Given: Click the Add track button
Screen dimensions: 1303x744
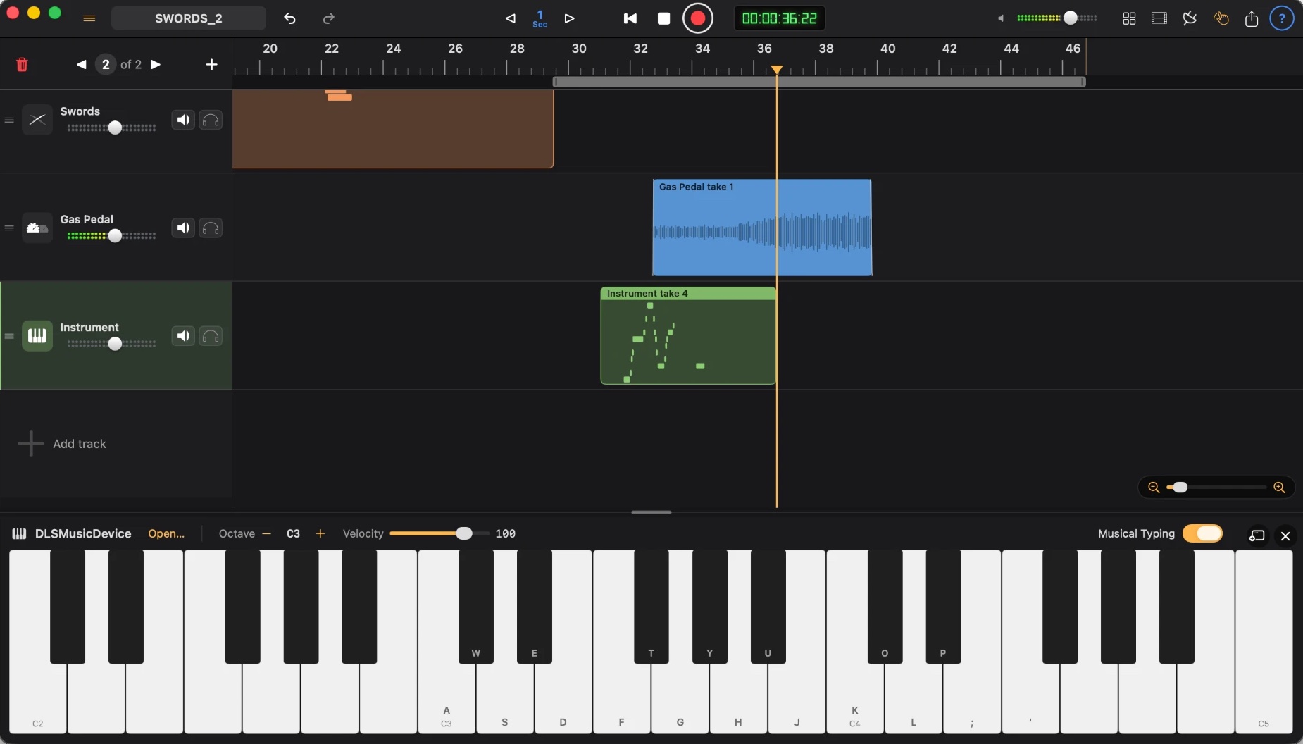Looking at the screenshot, I should pos(62,444).
